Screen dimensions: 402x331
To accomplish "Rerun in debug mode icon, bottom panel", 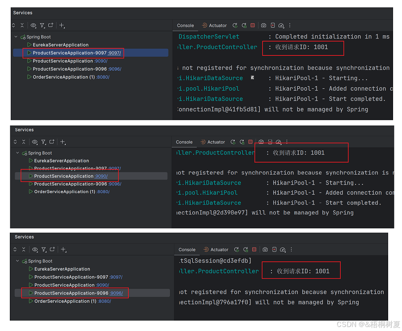I will 245,250.
